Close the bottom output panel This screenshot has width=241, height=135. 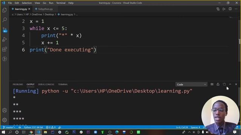click(236, 84)
